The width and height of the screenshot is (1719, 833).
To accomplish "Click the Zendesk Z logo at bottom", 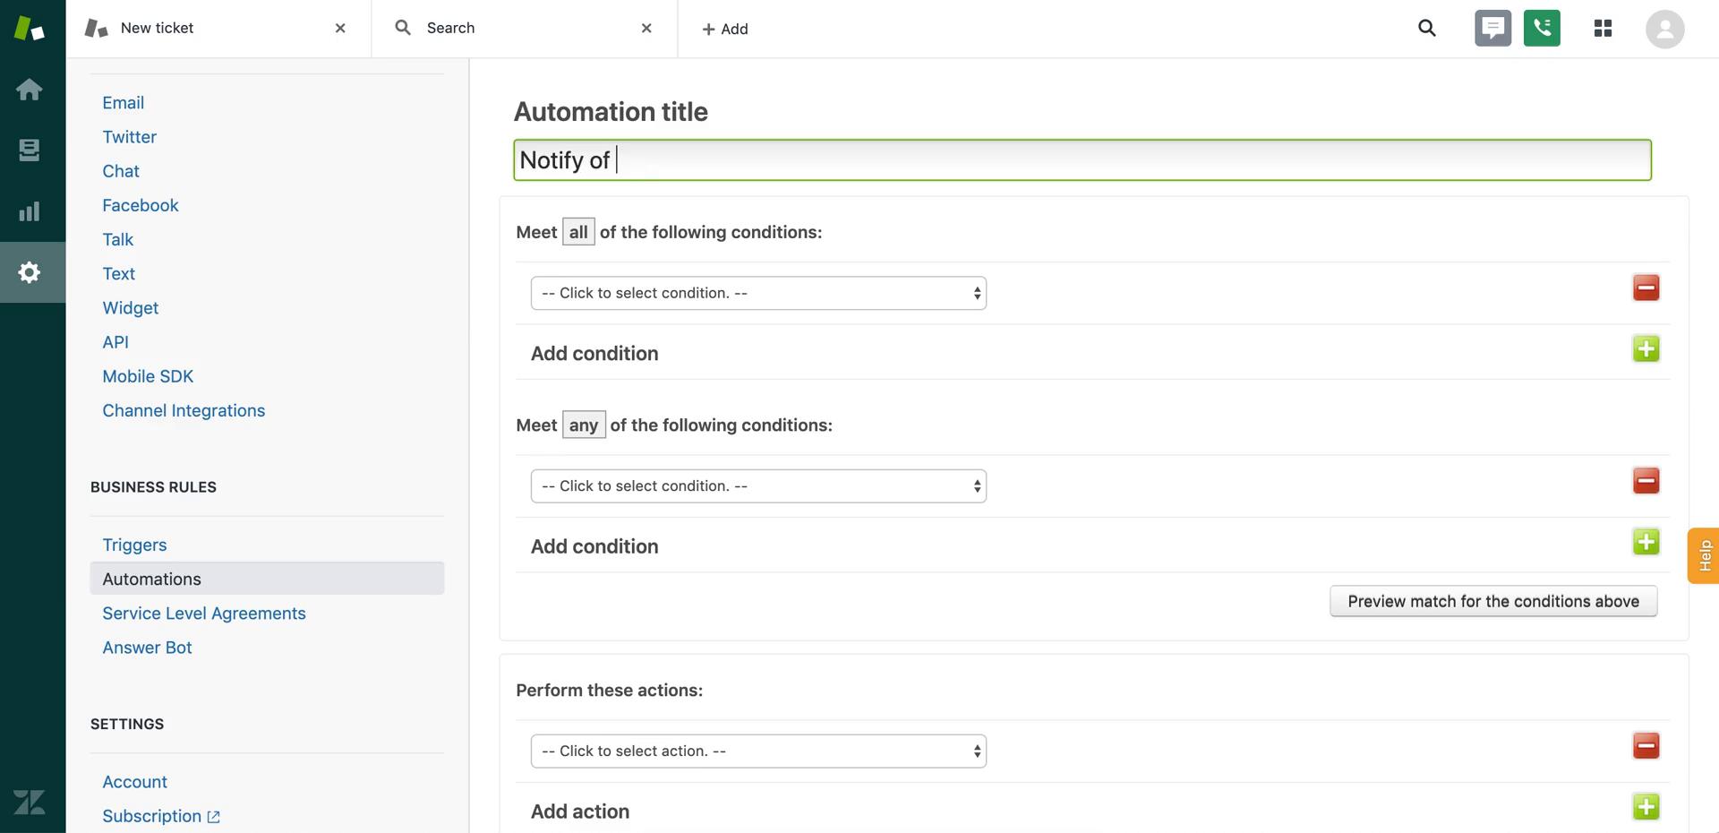I will click(x=30, y=802).
